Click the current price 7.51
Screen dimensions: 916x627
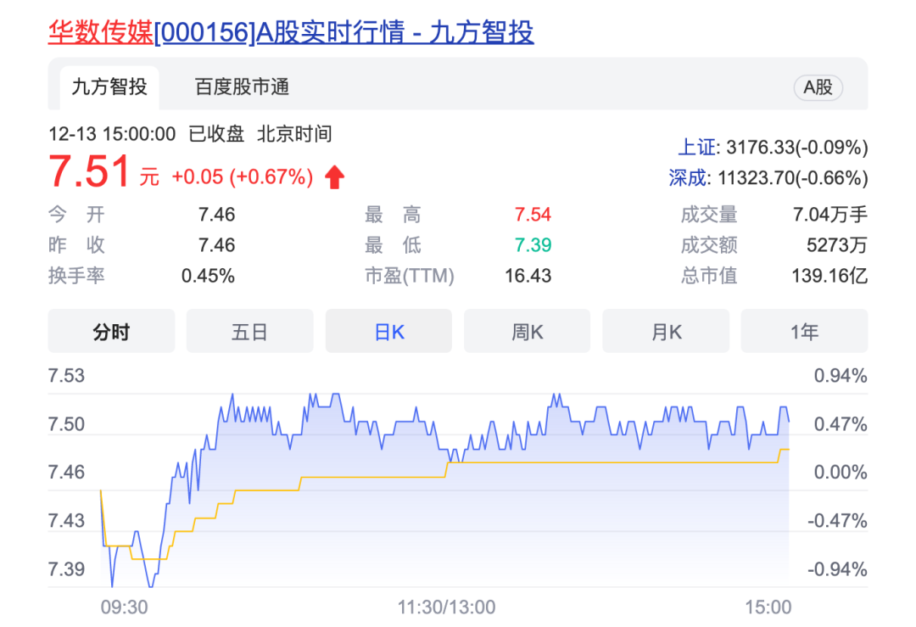pyautogui.click(x=89, y=171)
